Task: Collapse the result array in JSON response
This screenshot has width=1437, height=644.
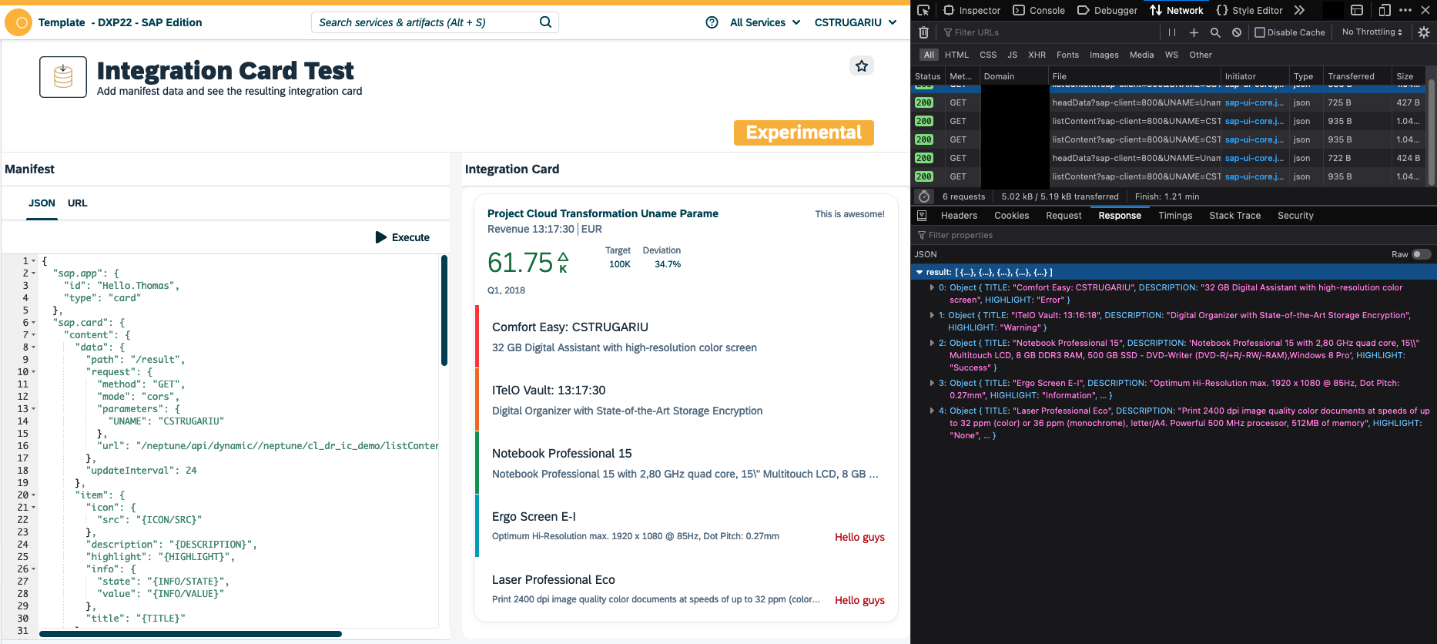Action: 919,272
